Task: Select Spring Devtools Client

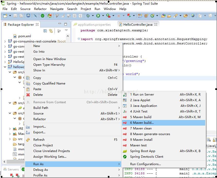Action: coord(163,157)
